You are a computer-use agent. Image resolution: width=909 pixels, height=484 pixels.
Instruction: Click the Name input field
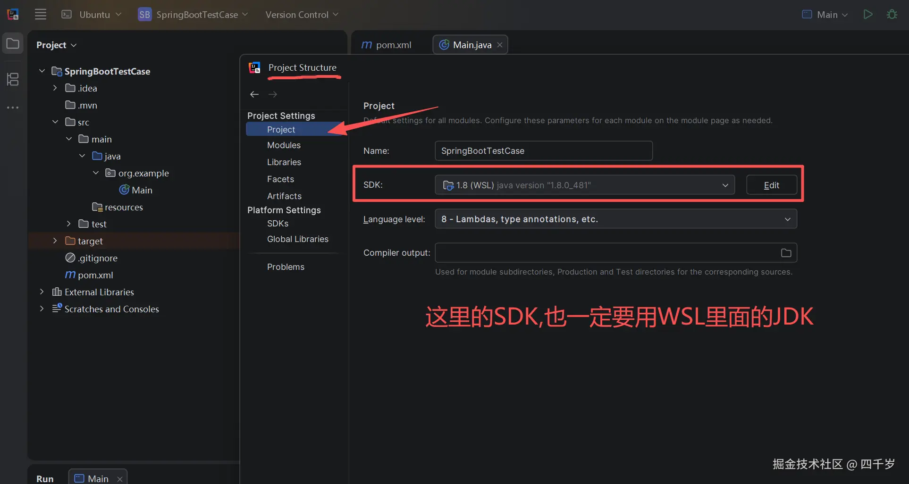(x=543, y=150)
